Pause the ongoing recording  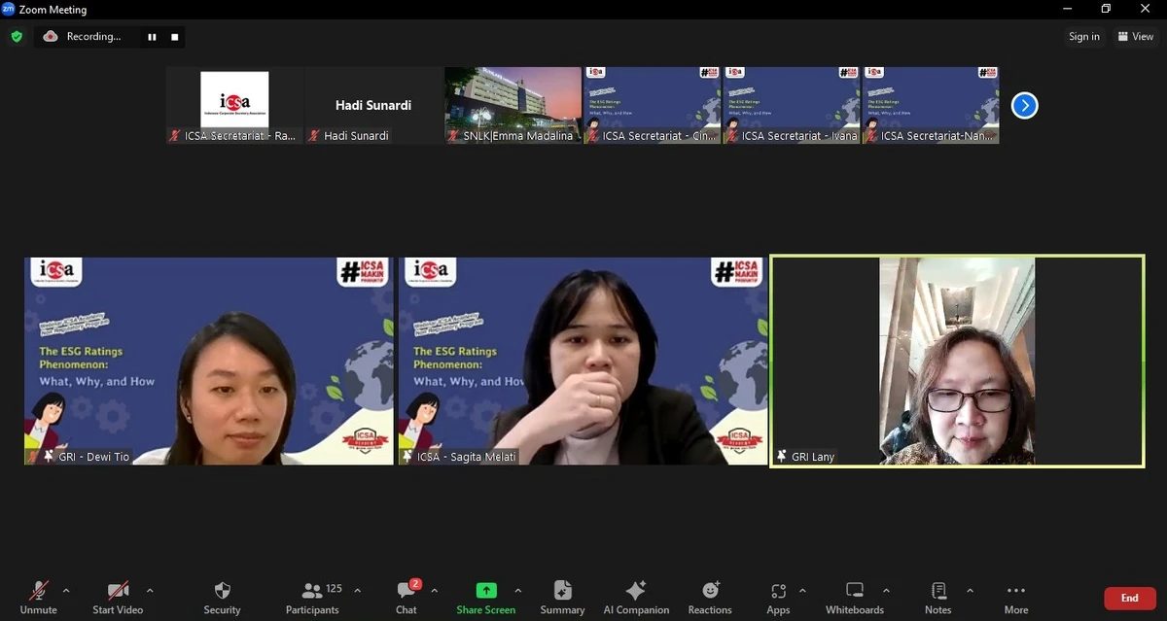tap(152, 36)
